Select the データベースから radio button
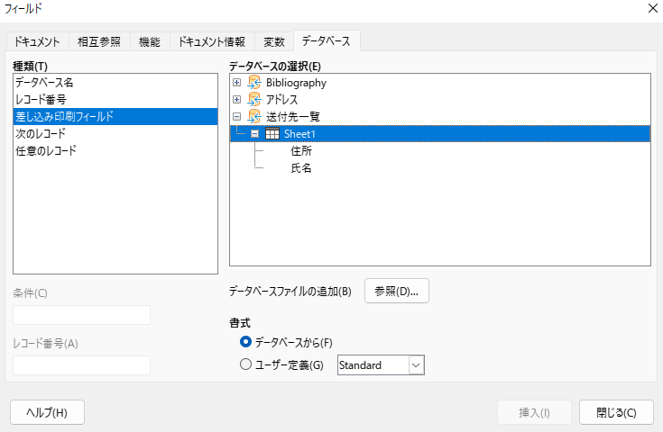The height and width of the screenshot is (432, 663). [x=246, y=342]
